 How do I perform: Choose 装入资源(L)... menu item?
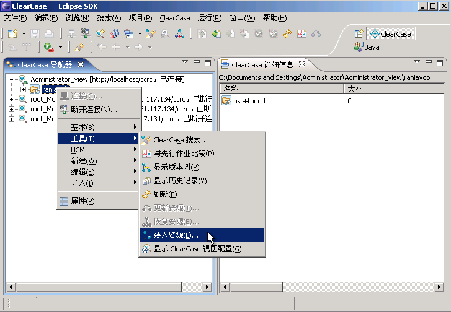click(202, 235)
